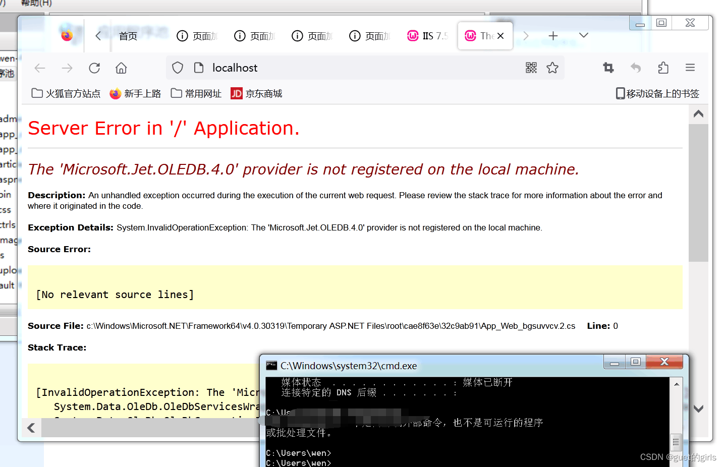Expand the 火狐官方站点 bookmarks folder
This screenshot has width=724, height=467.
(x=65, y=93)
